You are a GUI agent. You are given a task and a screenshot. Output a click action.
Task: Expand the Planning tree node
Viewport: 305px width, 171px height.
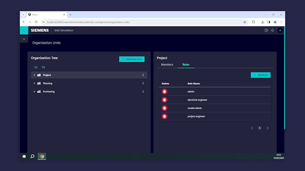(34, 84)
